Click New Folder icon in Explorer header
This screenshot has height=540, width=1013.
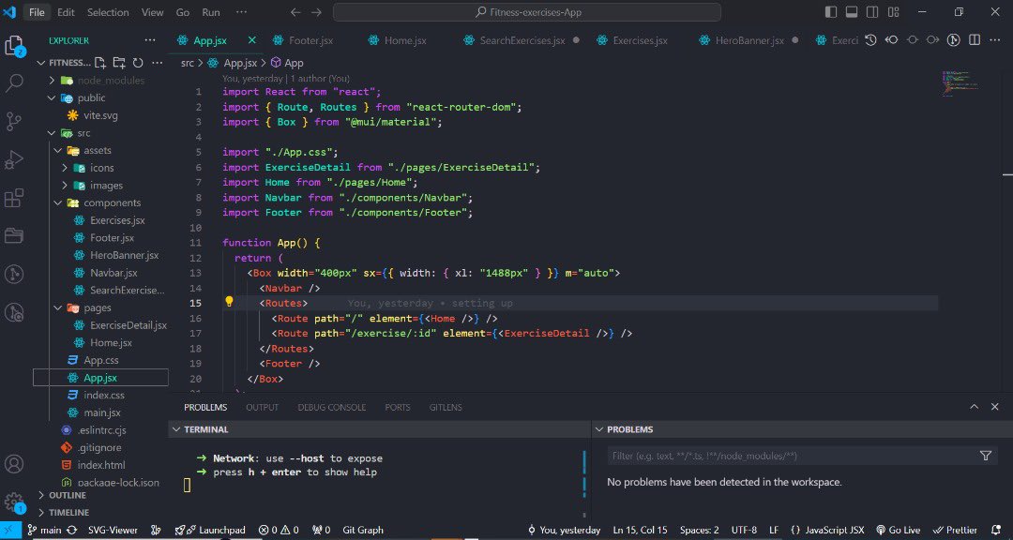pos(119,63)
